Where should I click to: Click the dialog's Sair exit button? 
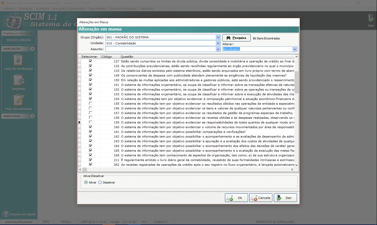285,198
